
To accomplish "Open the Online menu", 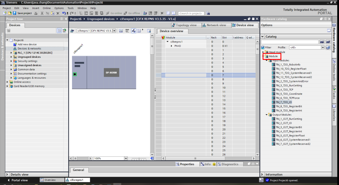I will [47, 8].
